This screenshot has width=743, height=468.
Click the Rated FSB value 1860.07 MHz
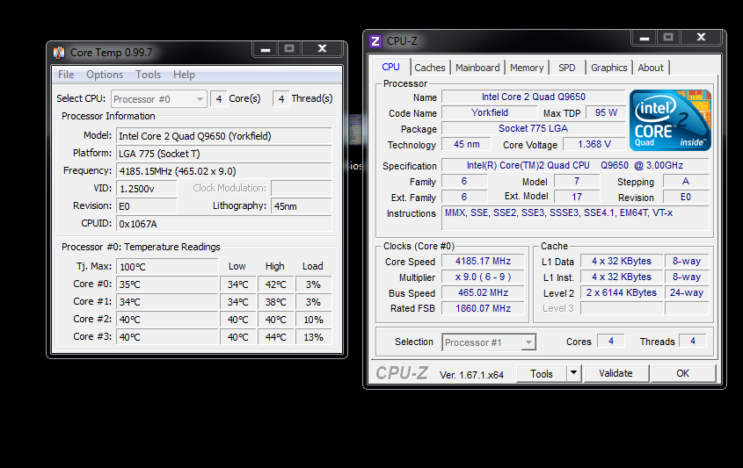coord(483,308)
